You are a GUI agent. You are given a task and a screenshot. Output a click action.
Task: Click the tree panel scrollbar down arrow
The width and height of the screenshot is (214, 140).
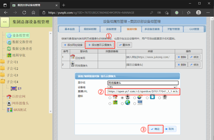(51, 111)
